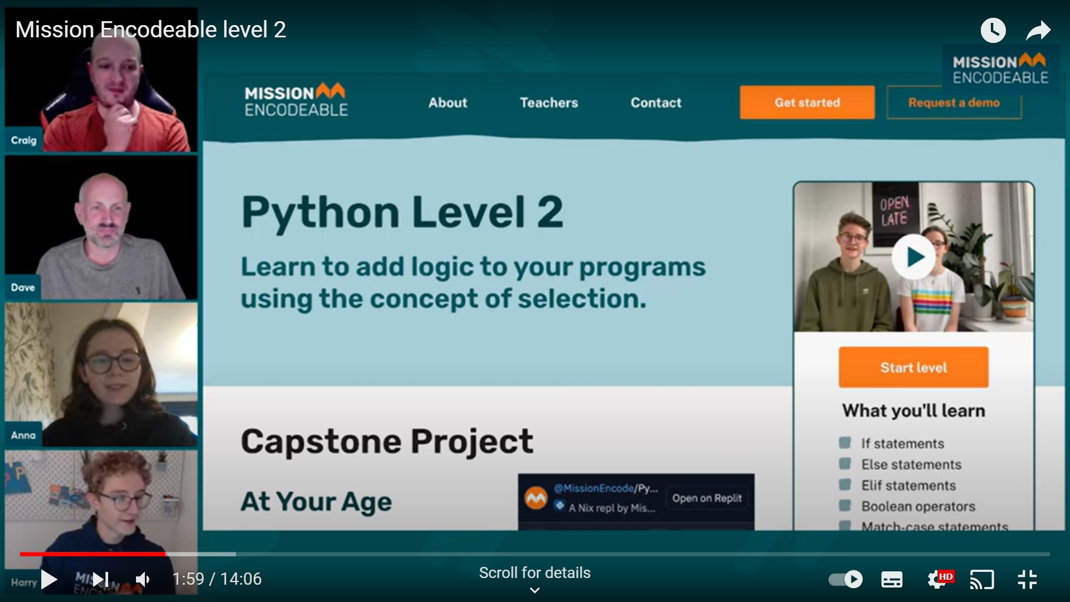Play the Python Level 2 intro video thumbnail
This screenshot has width=1070, height=602.
click(x=914, y=257)
